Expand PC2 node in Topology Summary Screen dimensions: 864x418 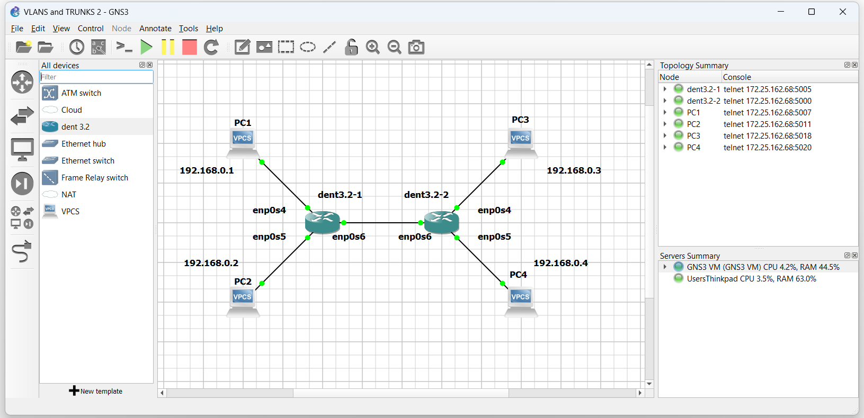point(665,124)
